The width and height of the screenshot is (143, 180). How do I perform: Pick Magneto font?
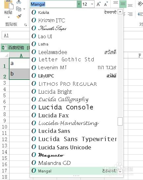pyautogui.click(x=74, y=155)
